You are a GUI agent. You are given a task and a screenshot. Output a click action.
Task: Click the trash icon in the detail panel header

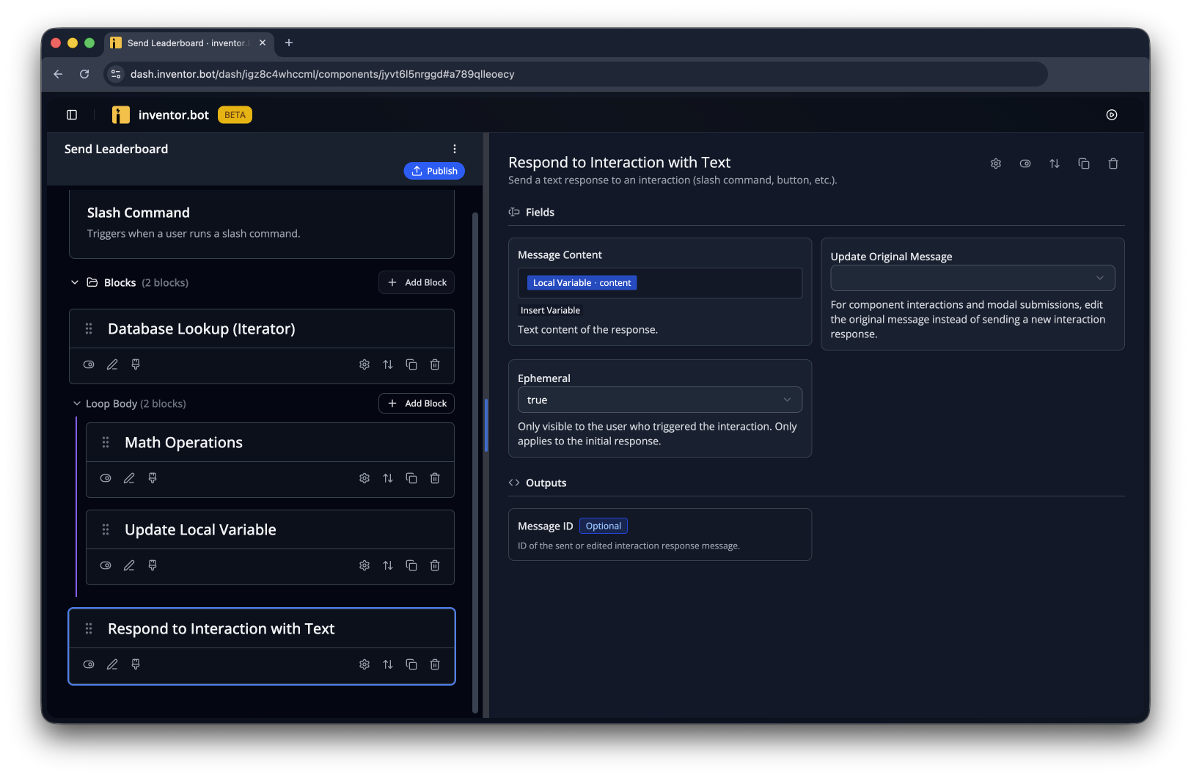1113,164
